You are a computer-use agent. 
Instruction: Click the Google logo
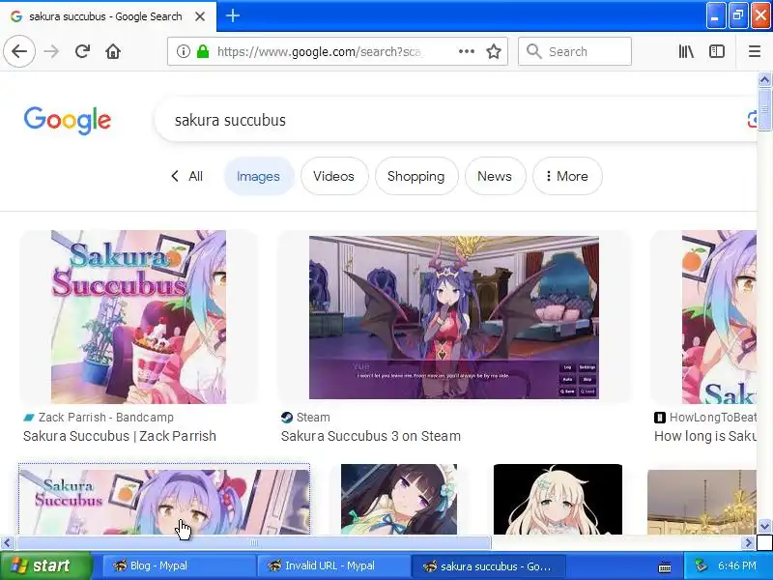[x=68, y=120]
